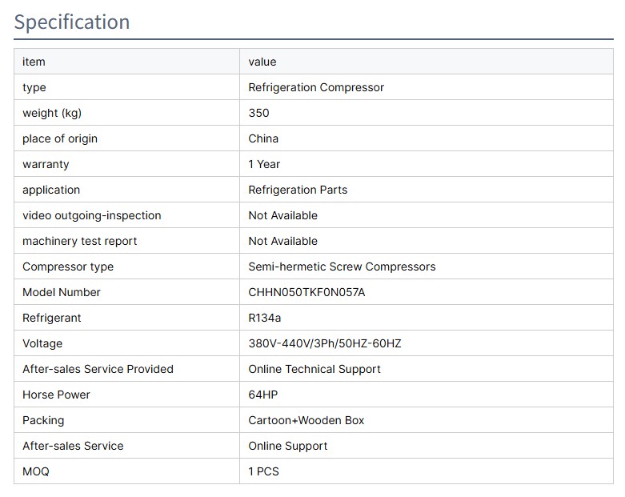
Task: Click the 'Compressor type' label cell
Action: pyautogui.click(x=68, y=267)
